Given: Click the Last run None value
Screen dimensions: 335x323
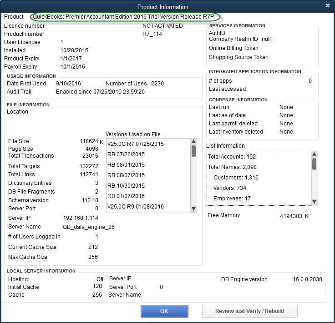Looking at the screenshot, I should pos(286,107).
